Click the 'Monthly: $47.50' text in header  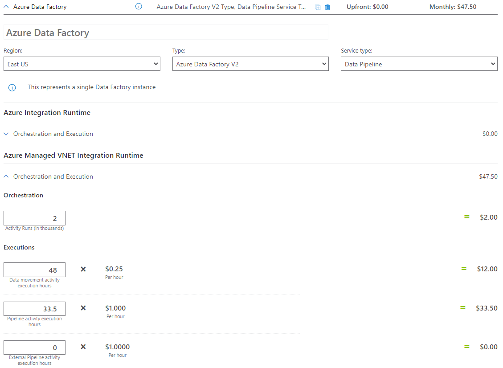tap(453, 7)
